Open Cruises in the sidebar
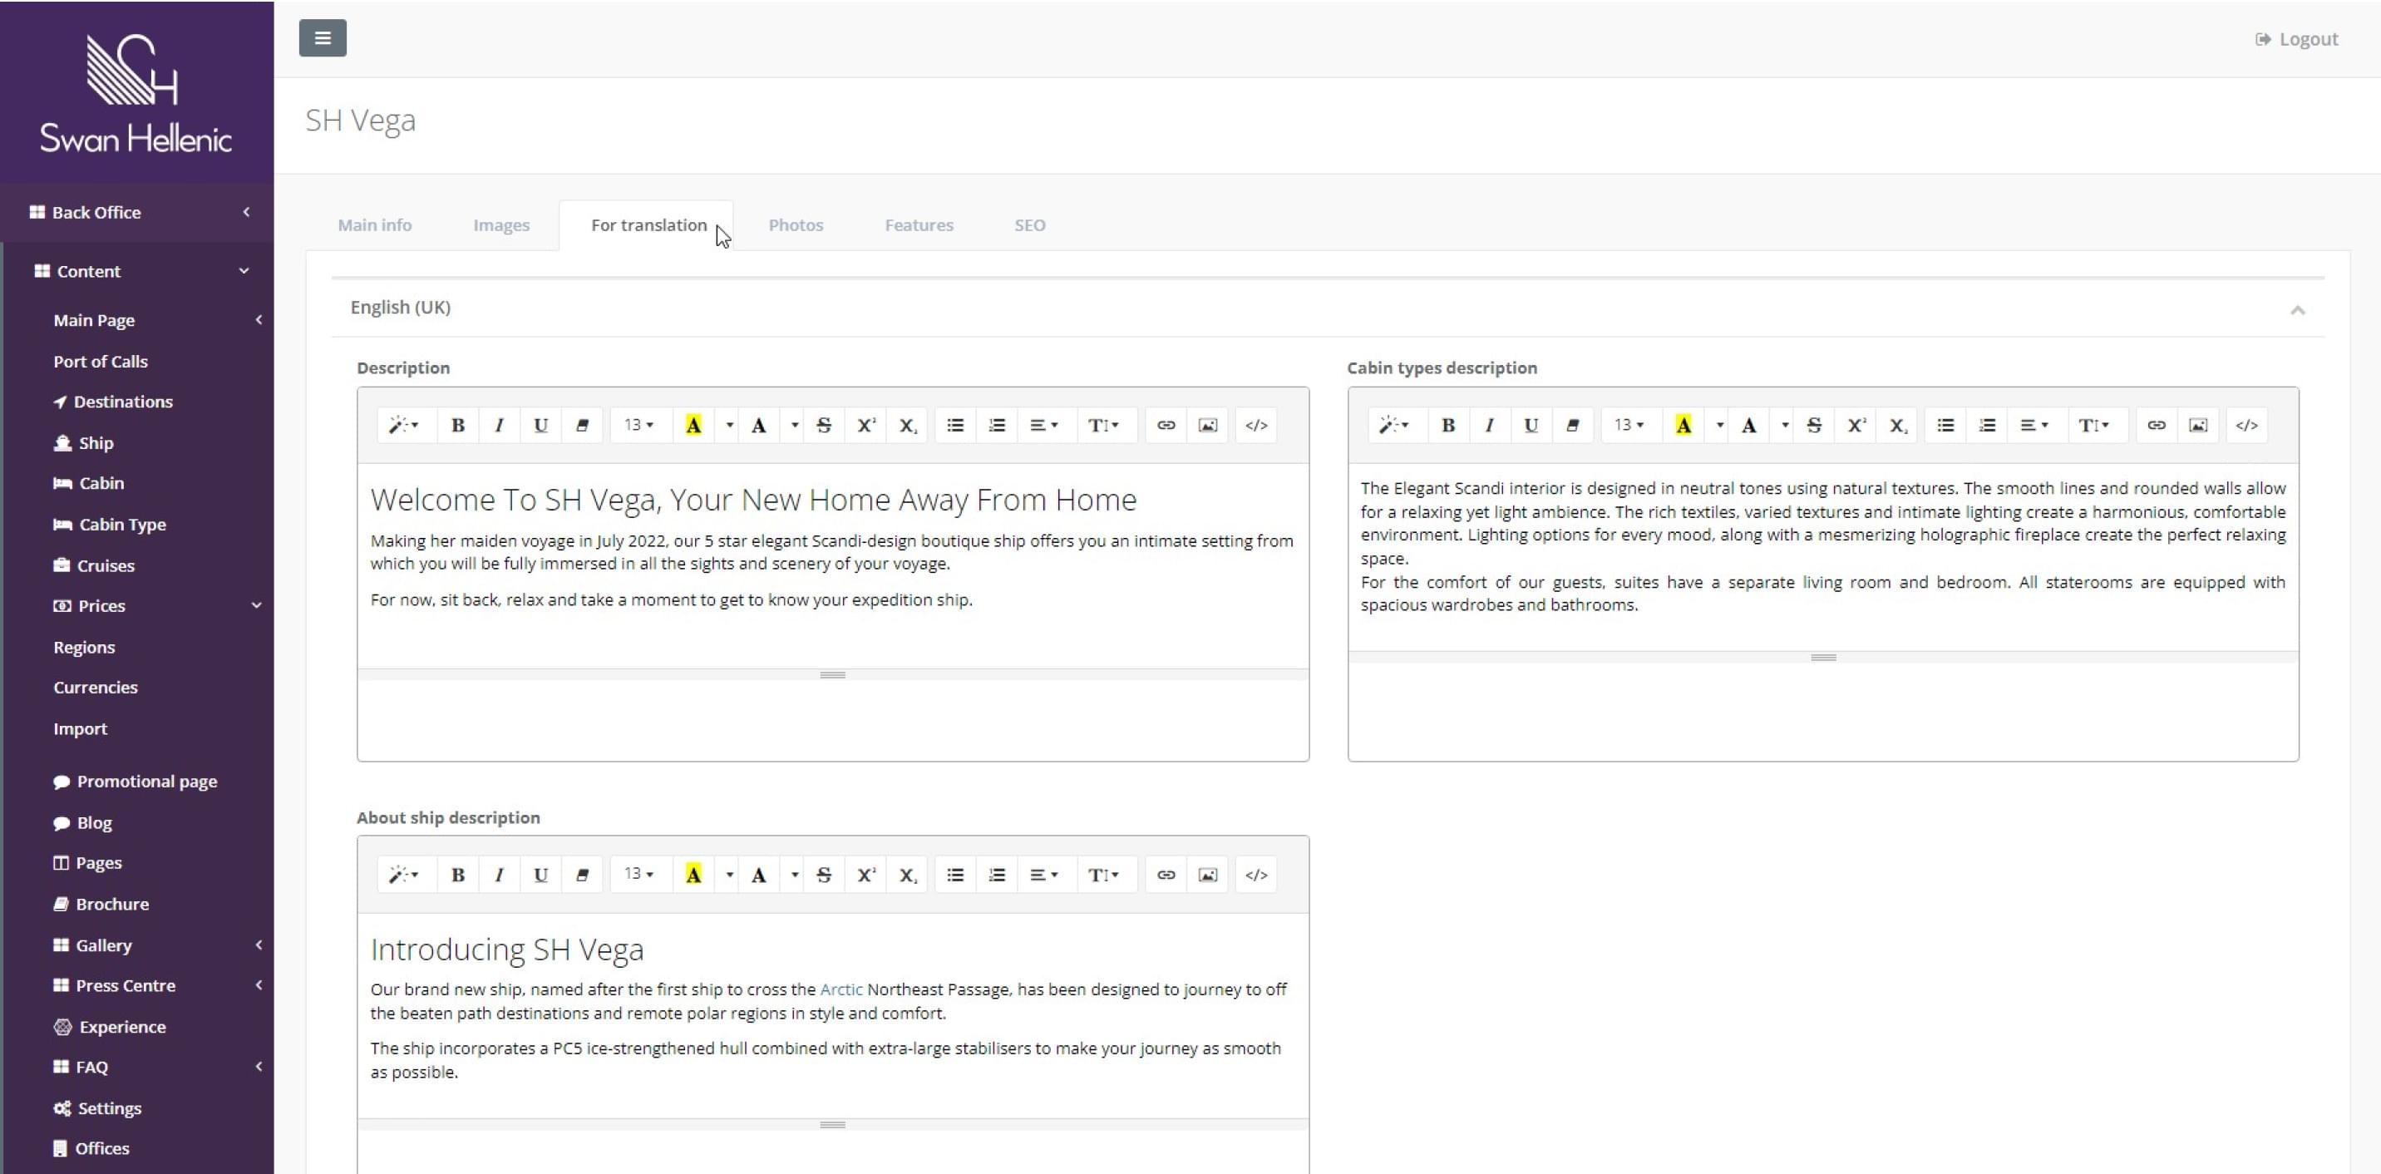2381x1174 pixels. point(106,565)
